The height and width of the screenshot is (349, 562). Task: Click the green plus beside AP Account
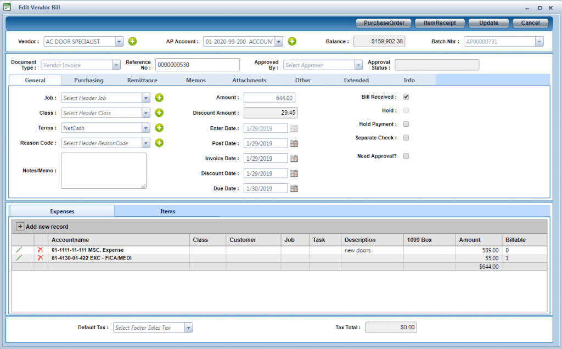[292, 42]
